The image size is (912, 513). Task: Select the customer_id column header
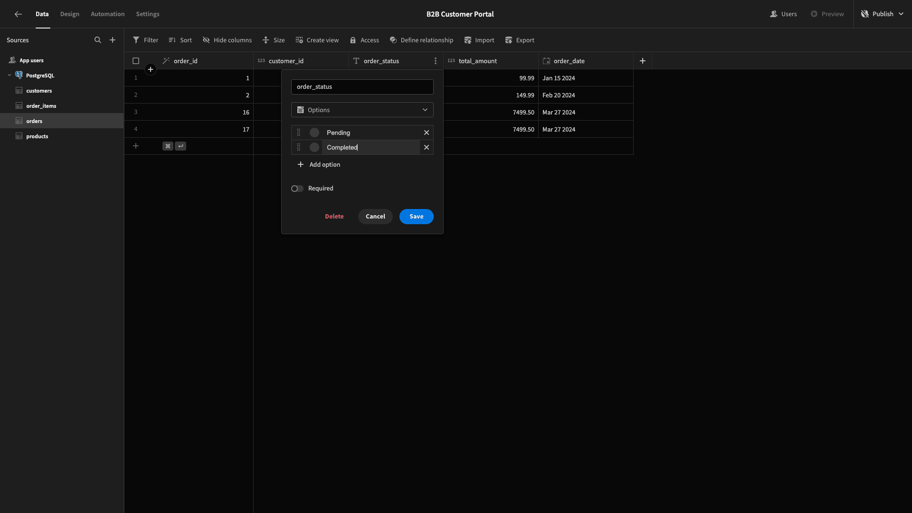(301, 61)
